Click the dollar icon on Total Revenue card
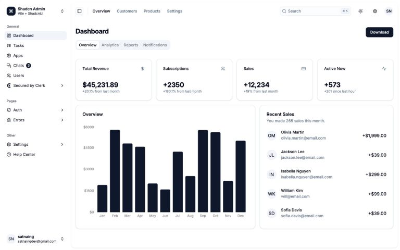This screenshot has width=400, height=250. pos(143,69)
